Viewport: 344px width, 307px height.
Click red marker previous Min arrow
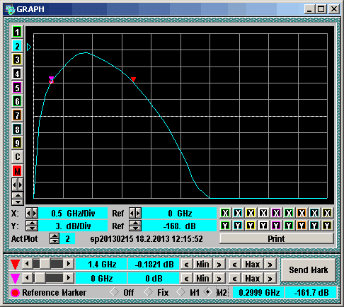pyautogui.click(x=186, y=265)
